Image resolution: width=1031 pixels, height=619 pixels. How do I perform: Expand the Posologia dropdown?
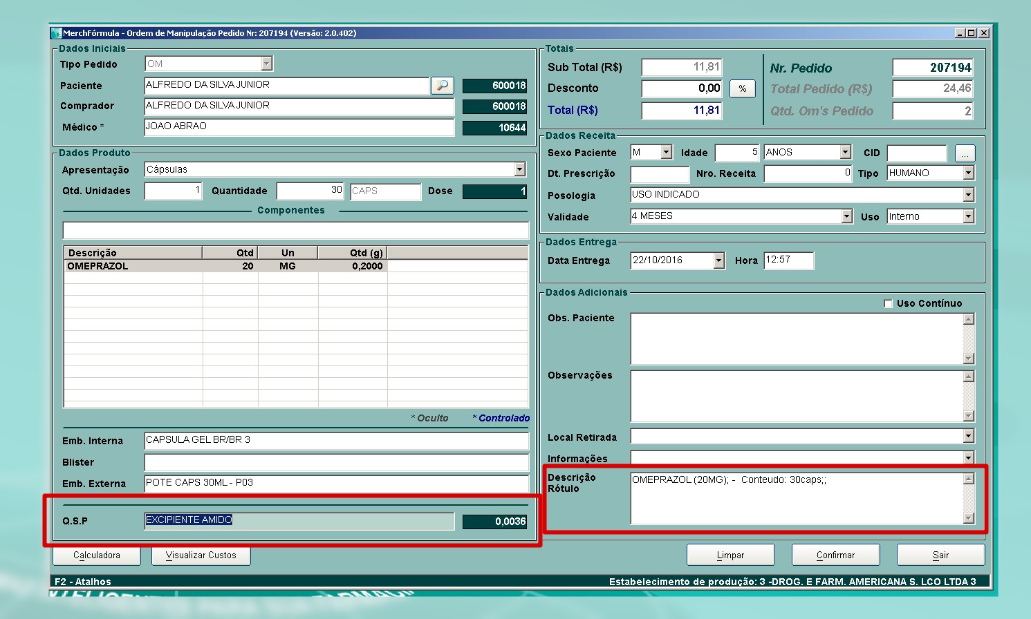pos(968,196)
